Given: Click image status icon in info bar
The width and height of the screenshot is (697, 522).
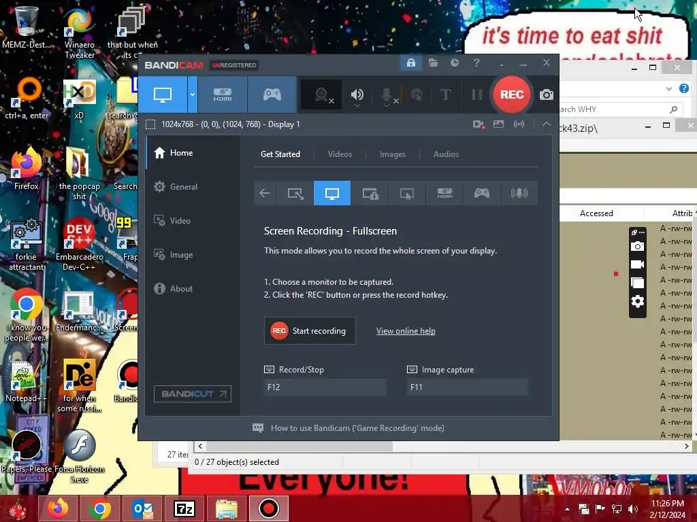Looking at the screenshot, I should (498, 124).
